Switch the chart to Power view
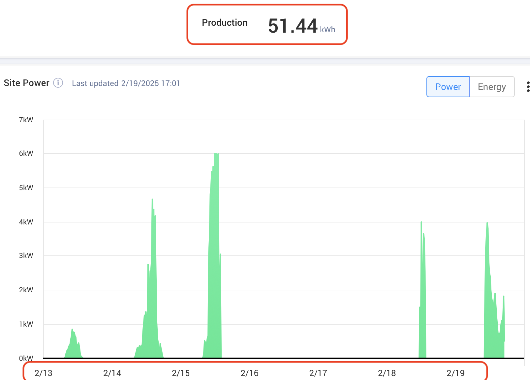The image size is (530, 380). (x=448, y=87)
